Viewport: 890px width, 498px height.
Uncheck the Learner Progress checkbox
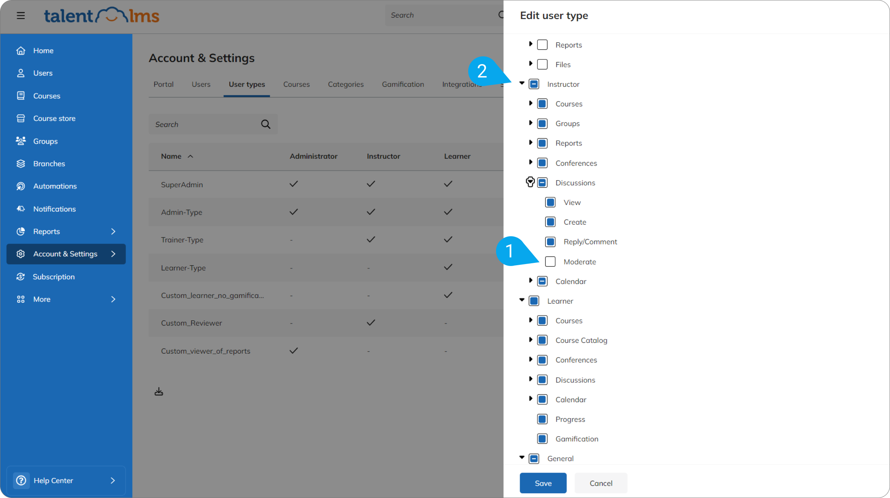(542, 419)
